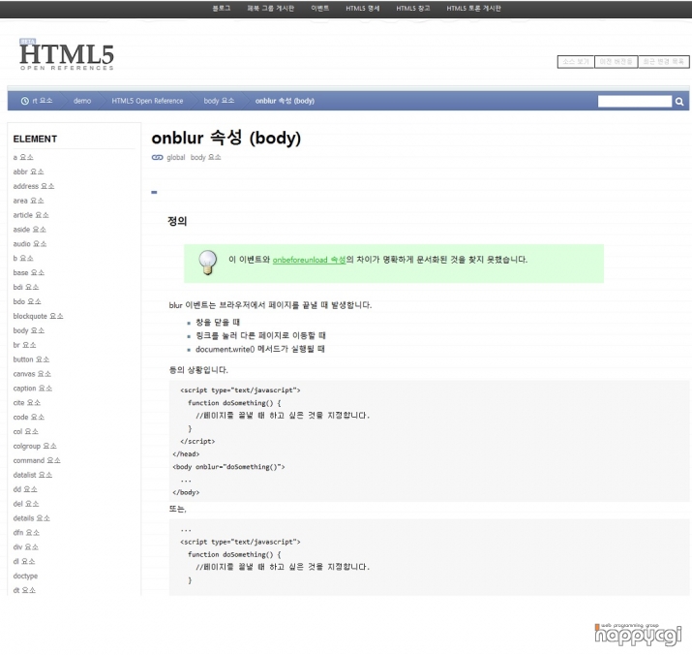Open HTML5 명세 in the top menu

pos(362,8)
